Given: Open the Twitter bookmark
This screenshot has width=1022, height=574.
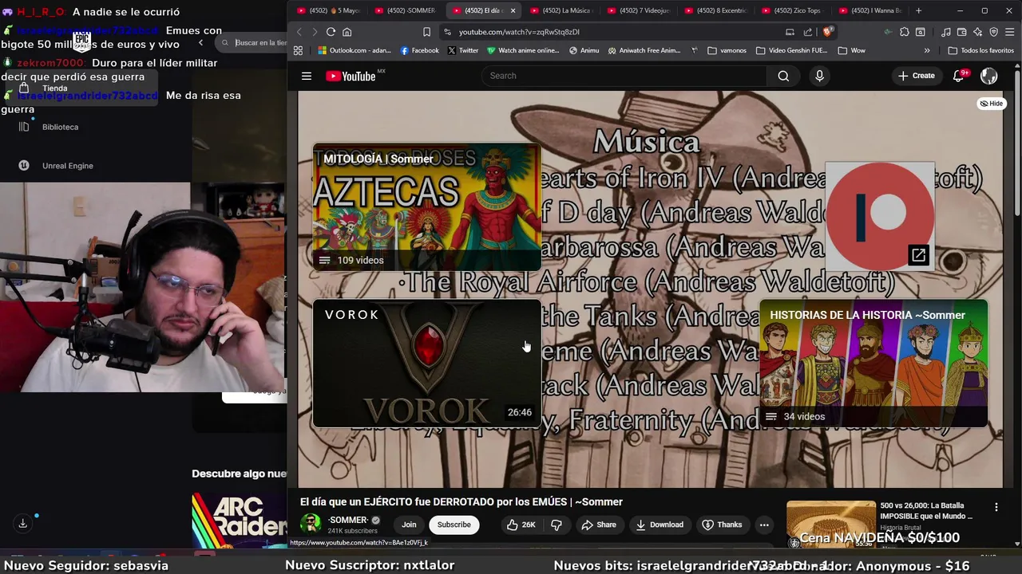Looking at the screenshot, I should [463, 50].
